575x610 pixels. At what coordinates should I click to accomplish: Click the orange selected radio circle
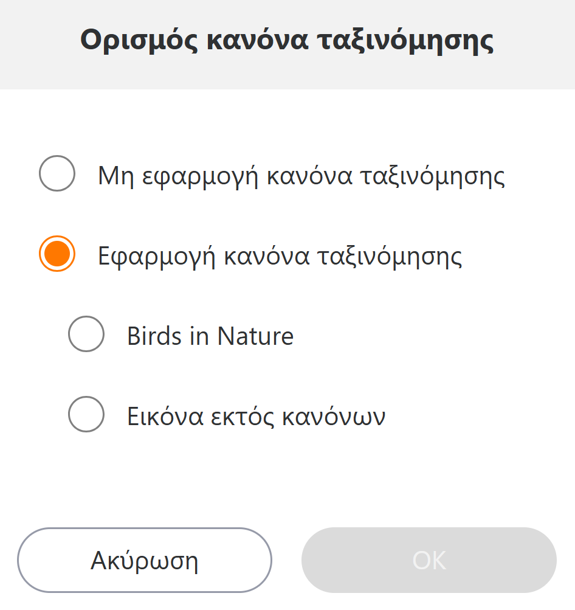tap(57, 254)
